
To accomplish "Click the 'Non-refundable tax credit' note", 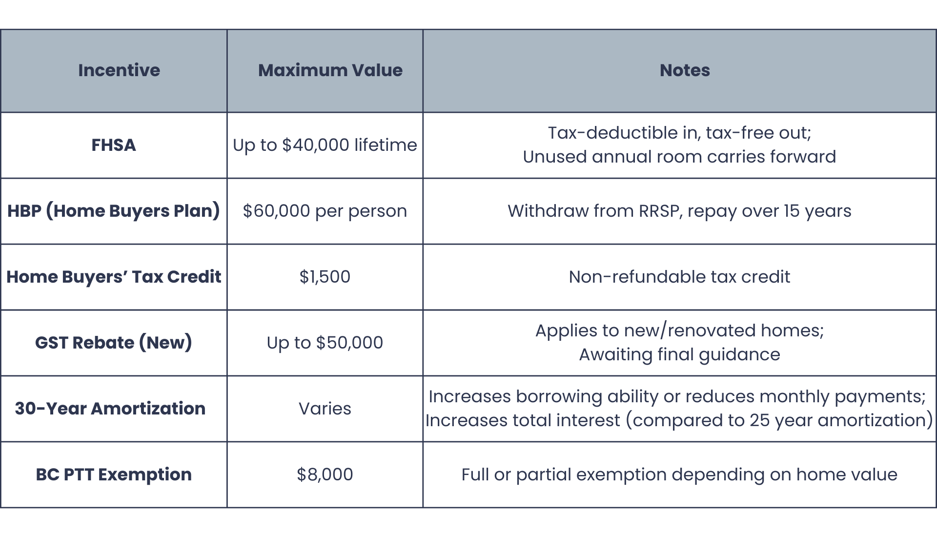I will (x=679, y=277).
